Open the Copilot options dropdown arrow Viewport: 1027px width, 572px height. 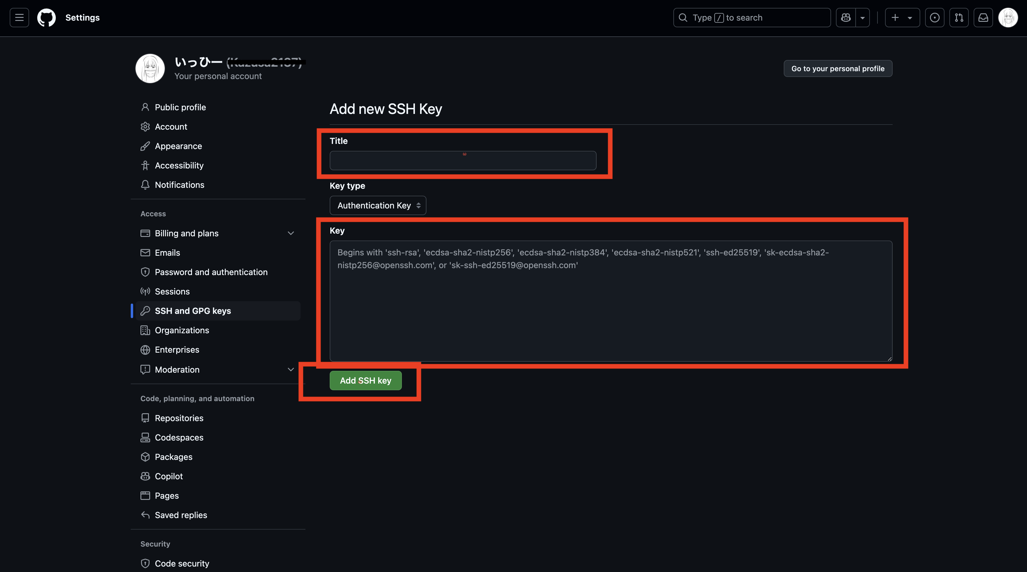[862, 18]
